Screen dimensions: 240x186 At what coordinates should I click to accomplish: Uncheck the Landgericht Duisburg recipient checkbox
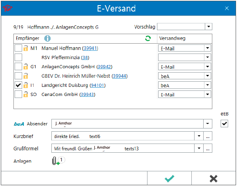18,85
